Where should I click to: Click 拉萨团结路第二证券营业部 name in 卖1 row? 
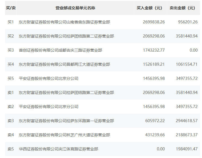[66, 93]
